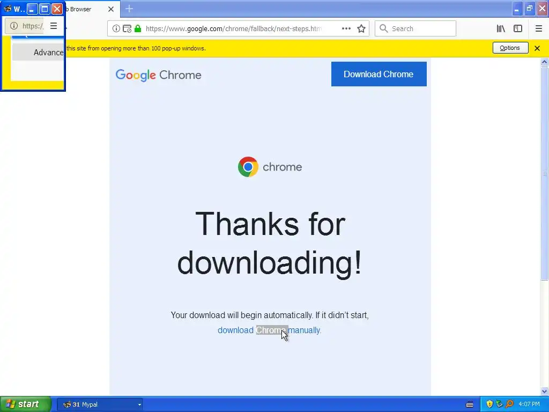Click the keyboard icon in taskbar
Screen dimensions: 549x412
(x=470, y=404)
